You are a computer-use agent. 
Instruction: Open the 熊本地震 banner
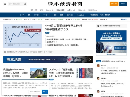pos(48,60)
